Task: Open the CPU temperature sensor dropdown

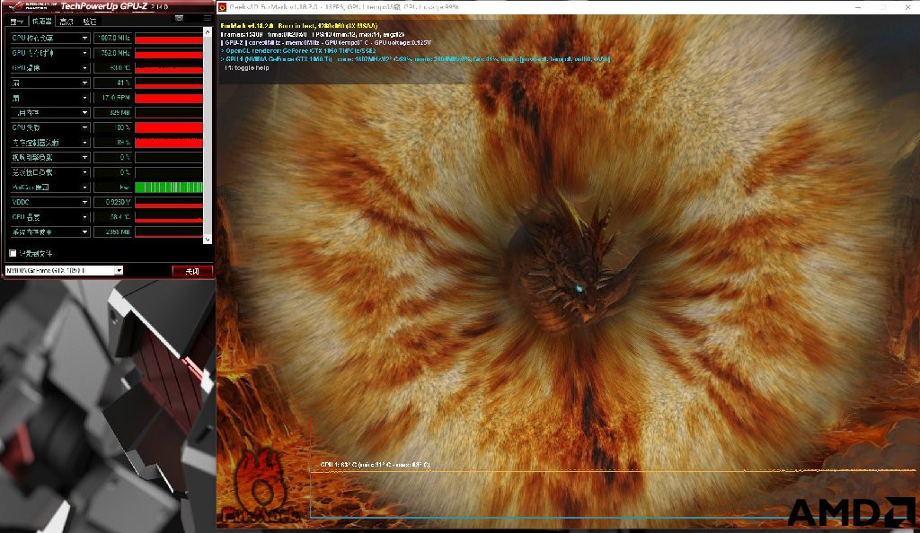Action: (x=84, y=217)
